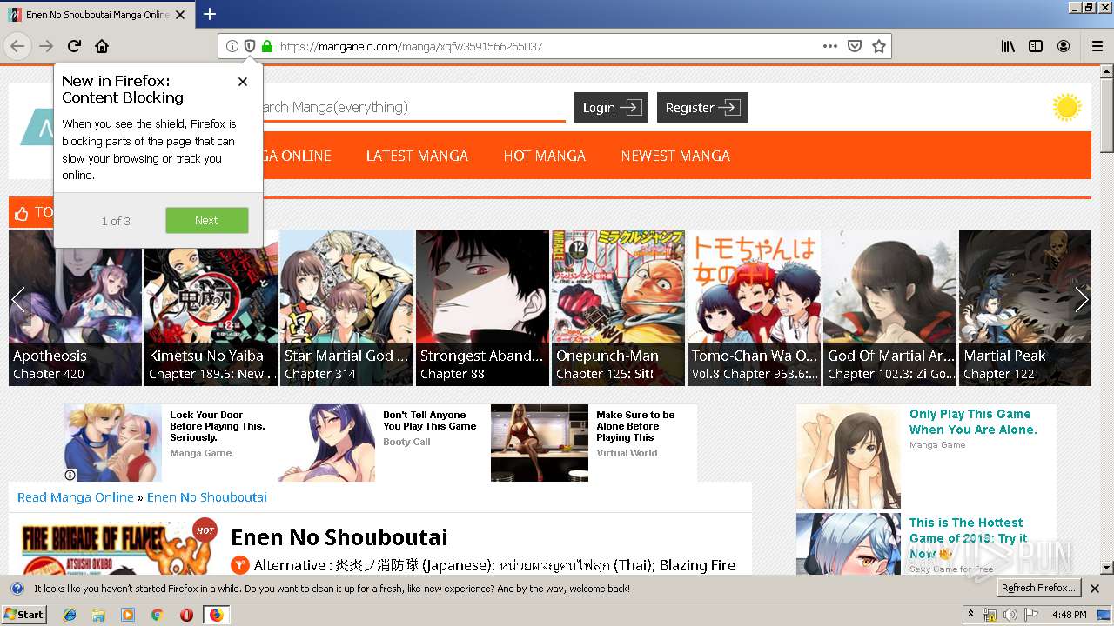Open Strongest Abandoned Son thumbnail
Screen dimensions: 1114x626
(482, 307)
